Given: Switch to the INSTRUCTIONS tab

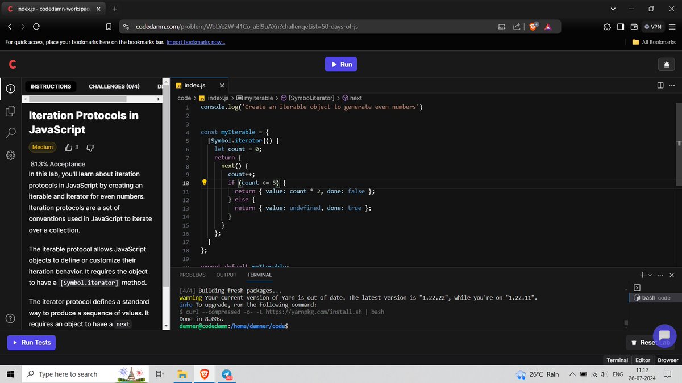Looking at the screenshot, I should pos(51,86).
